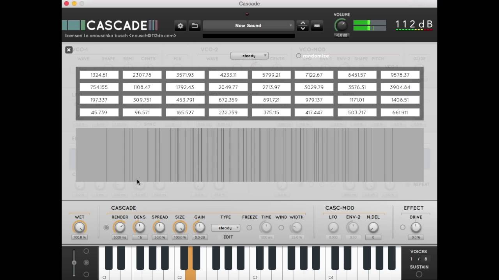Adjust the SPREAD knob

[160, 227]
